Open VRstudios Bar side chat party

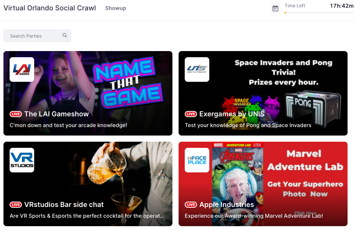64,205
